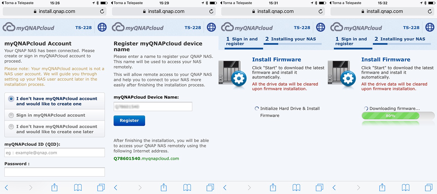Image resolution: width=437 pixels, height=194 pixels.
Task: Open bookmarks on the 15:29 screen
Action: click(187, 188)
